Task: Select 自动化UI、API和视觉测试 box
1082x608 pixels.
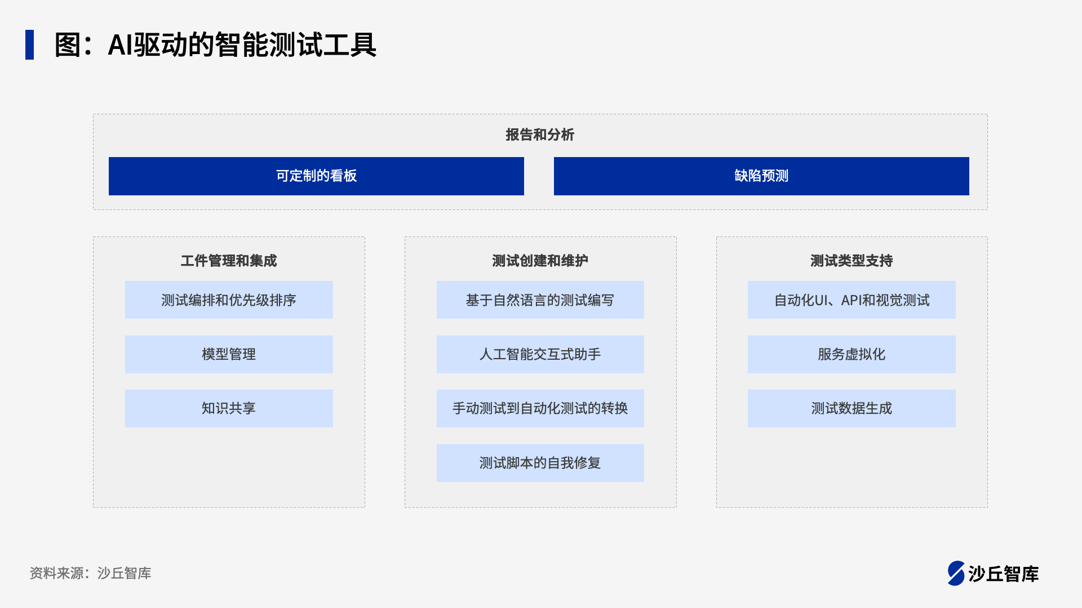Action: point(852,300)
